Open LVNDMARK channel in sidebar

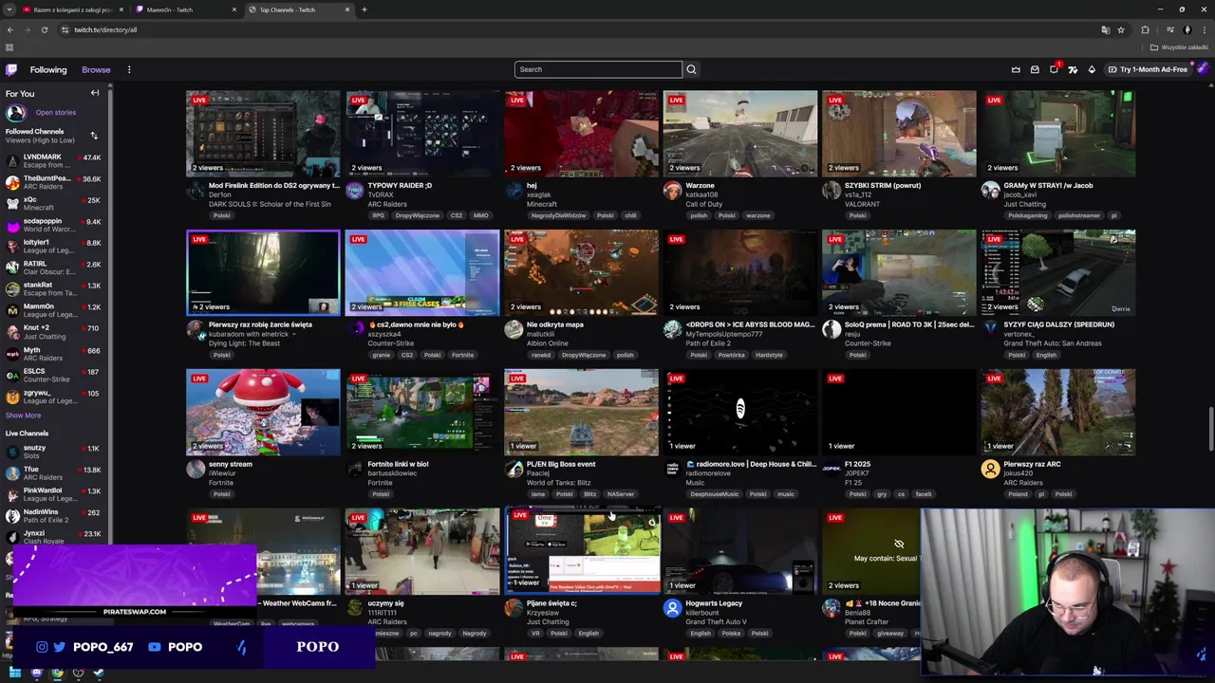pyautogui.click(x=53, y=161)
